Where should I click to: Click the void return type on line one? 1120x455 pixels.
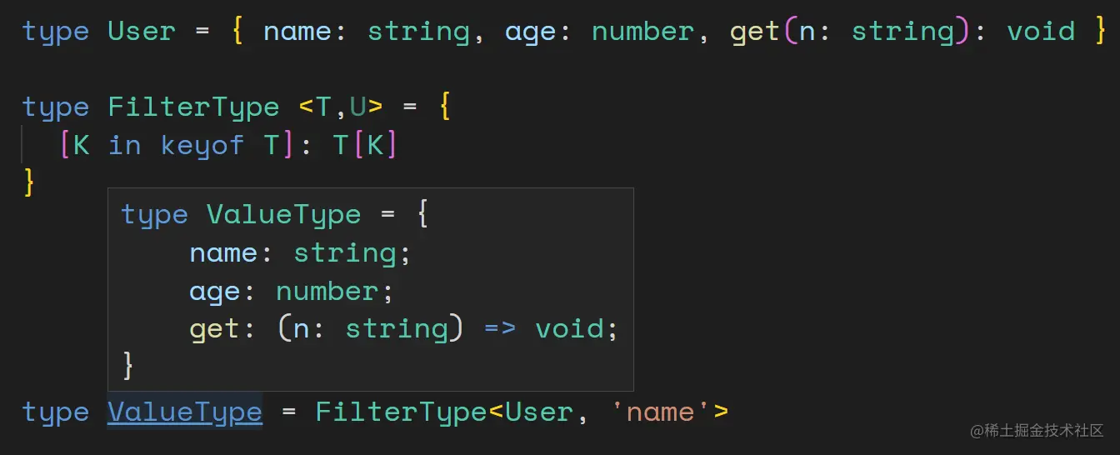tap(1041, 32)
